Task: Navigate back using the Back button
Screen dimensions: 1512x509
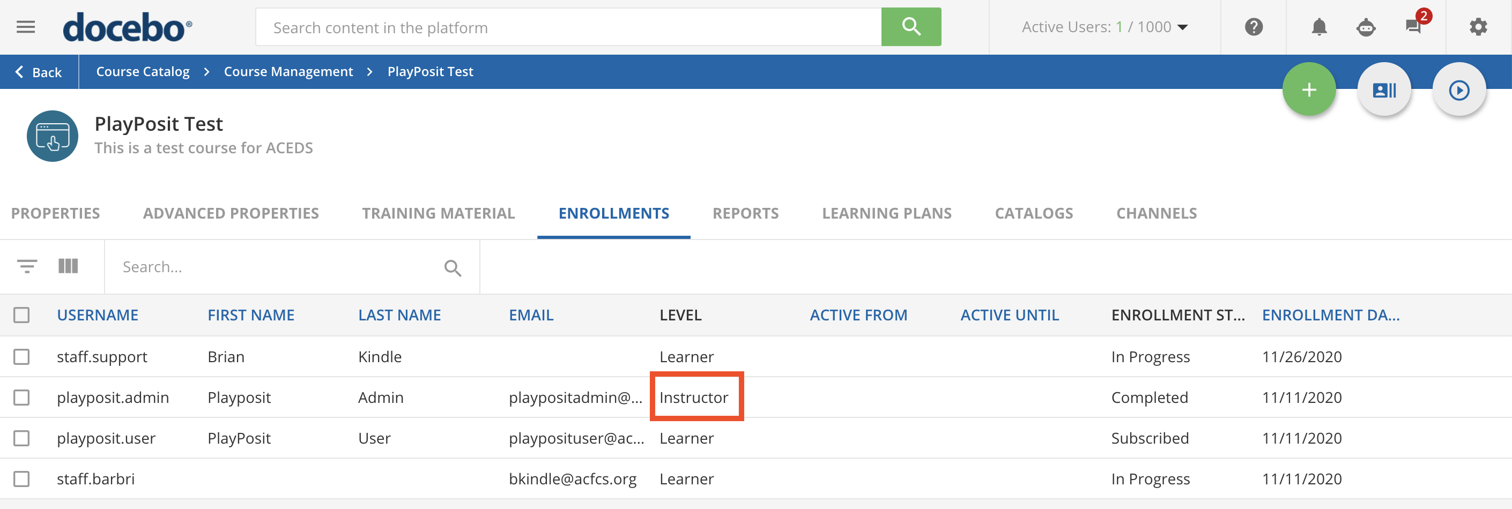Action: click(38, 71)
